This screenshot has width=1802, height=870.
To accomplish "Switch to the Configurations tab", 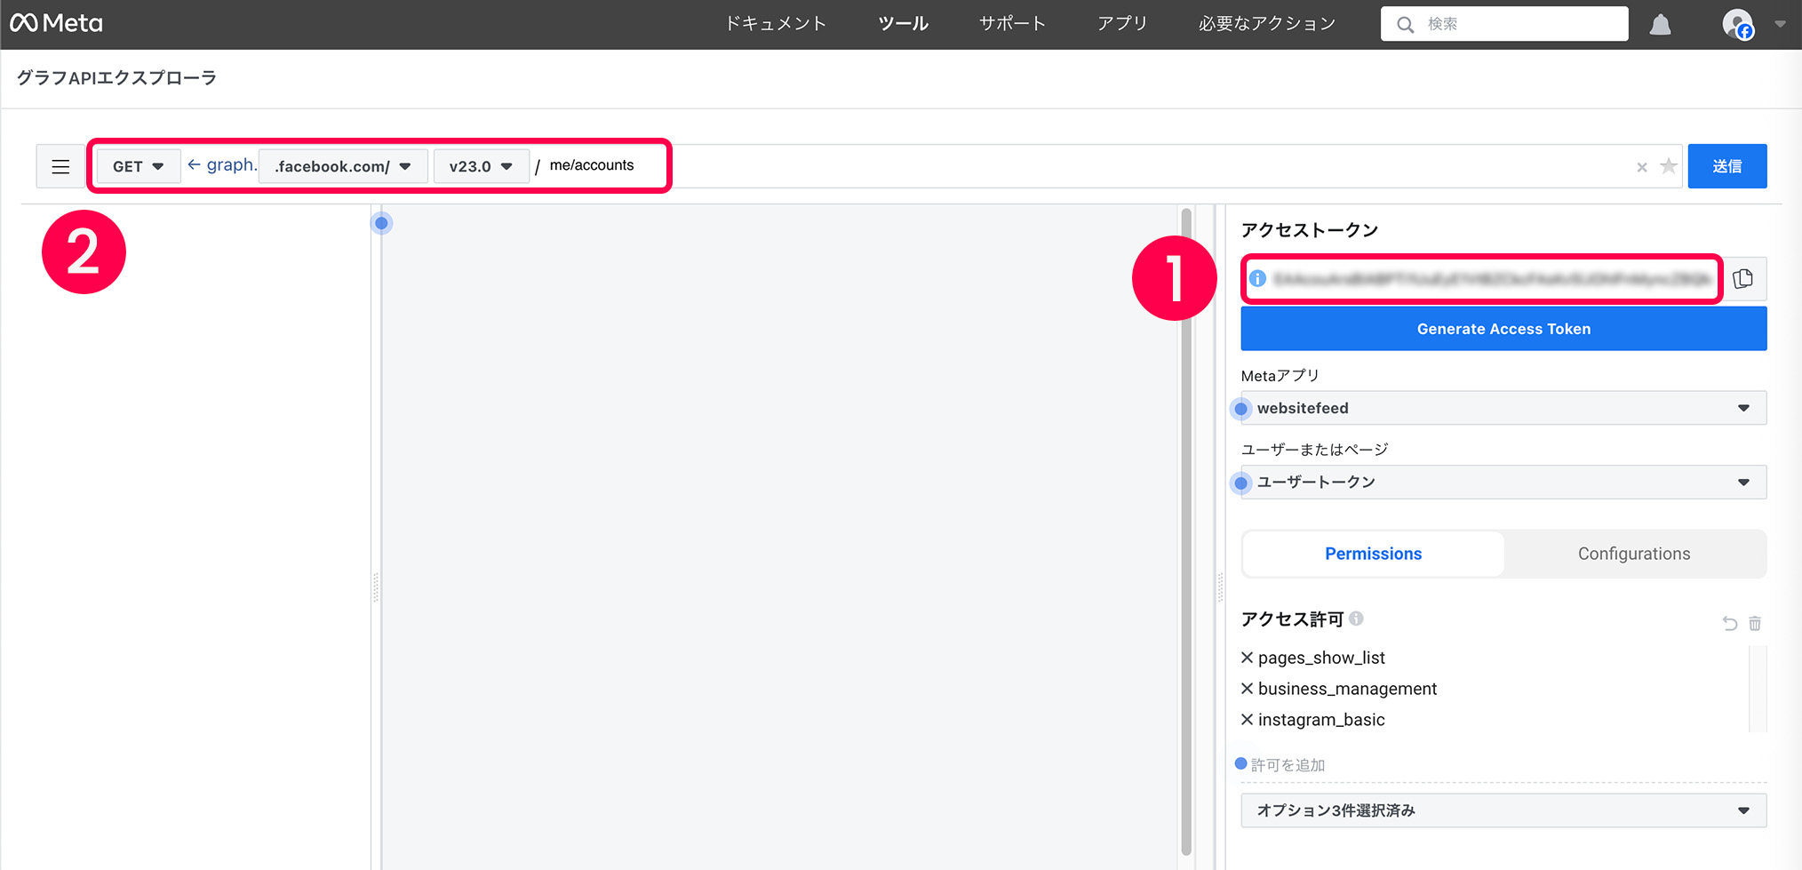I will (1633, 554).
